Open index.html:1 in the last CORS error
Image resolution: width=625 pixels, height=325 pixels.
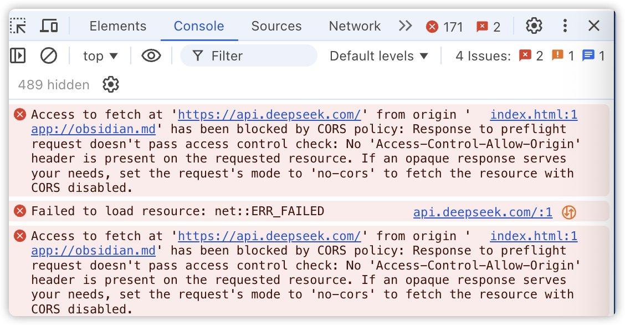pos(534,236)
